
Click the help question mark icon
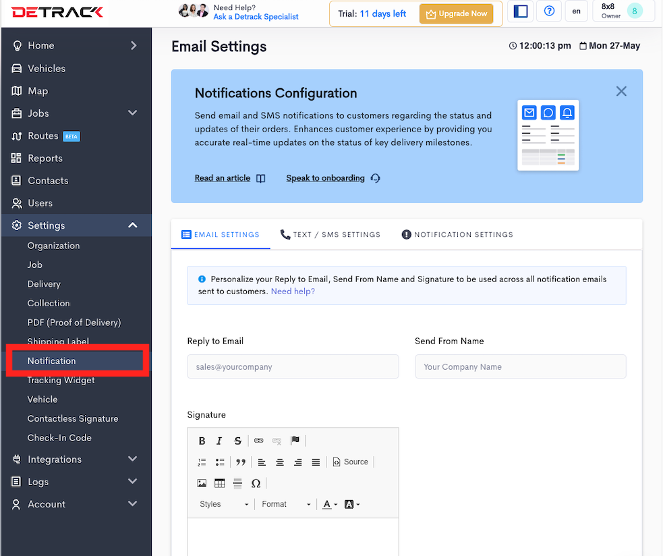pyautogui.click(x=548, y=11)
